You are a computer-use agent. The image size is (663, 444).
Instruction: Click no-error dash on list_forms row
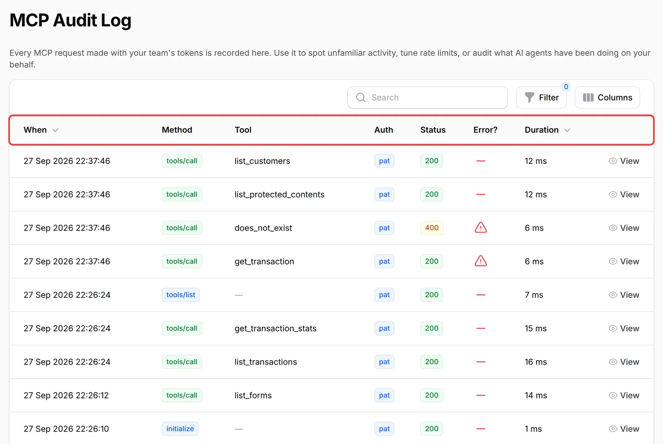point(481,395)
